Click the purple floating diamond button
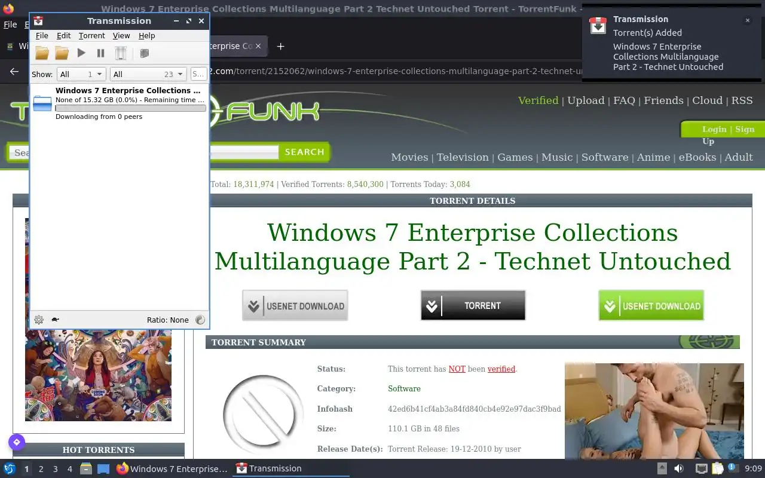Viewport: 765px width, 478px height. 17,442
